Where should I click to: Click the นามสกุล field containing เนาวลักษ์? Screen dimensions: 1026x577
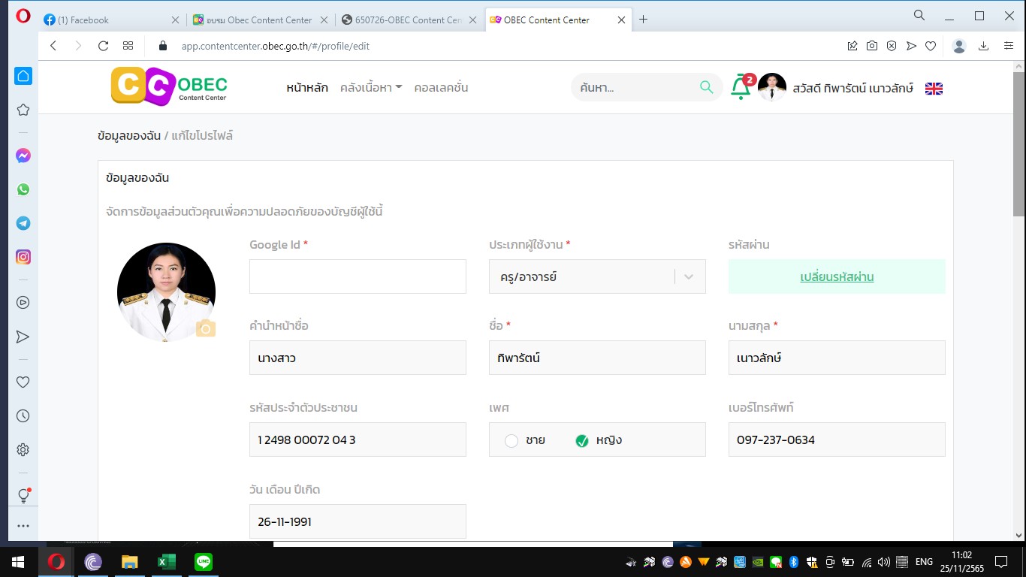pos(837,358)
